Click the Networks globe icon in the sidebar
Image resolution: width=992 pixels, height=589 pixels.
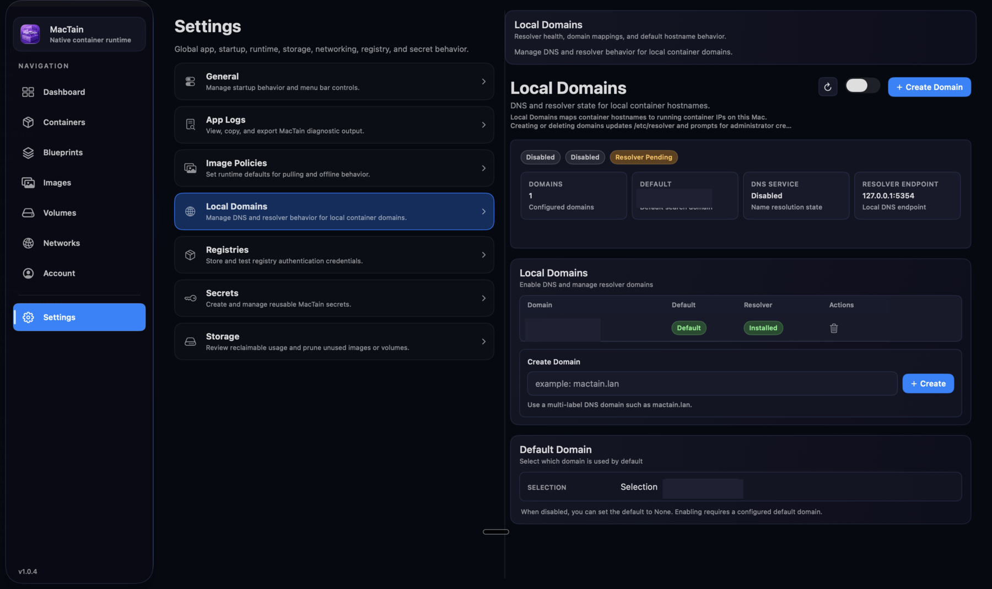28,243
